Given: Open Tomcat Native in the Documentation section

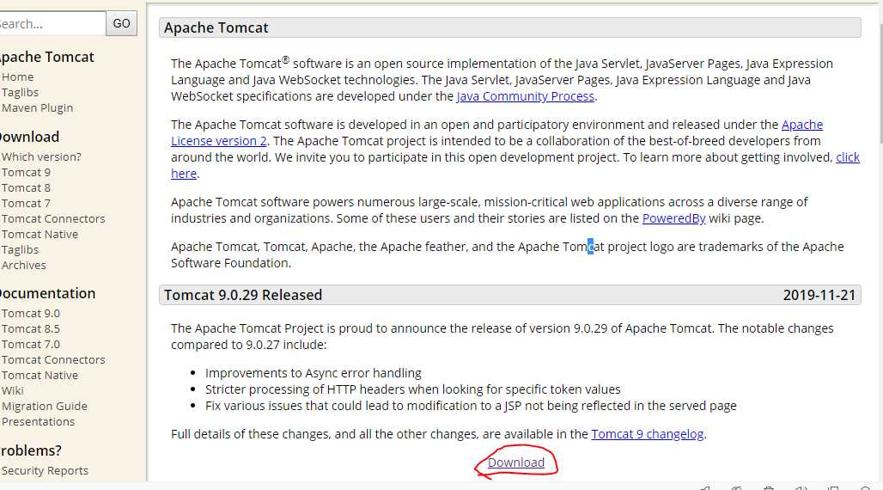Looking at the screenshot, I should (40, 375).
